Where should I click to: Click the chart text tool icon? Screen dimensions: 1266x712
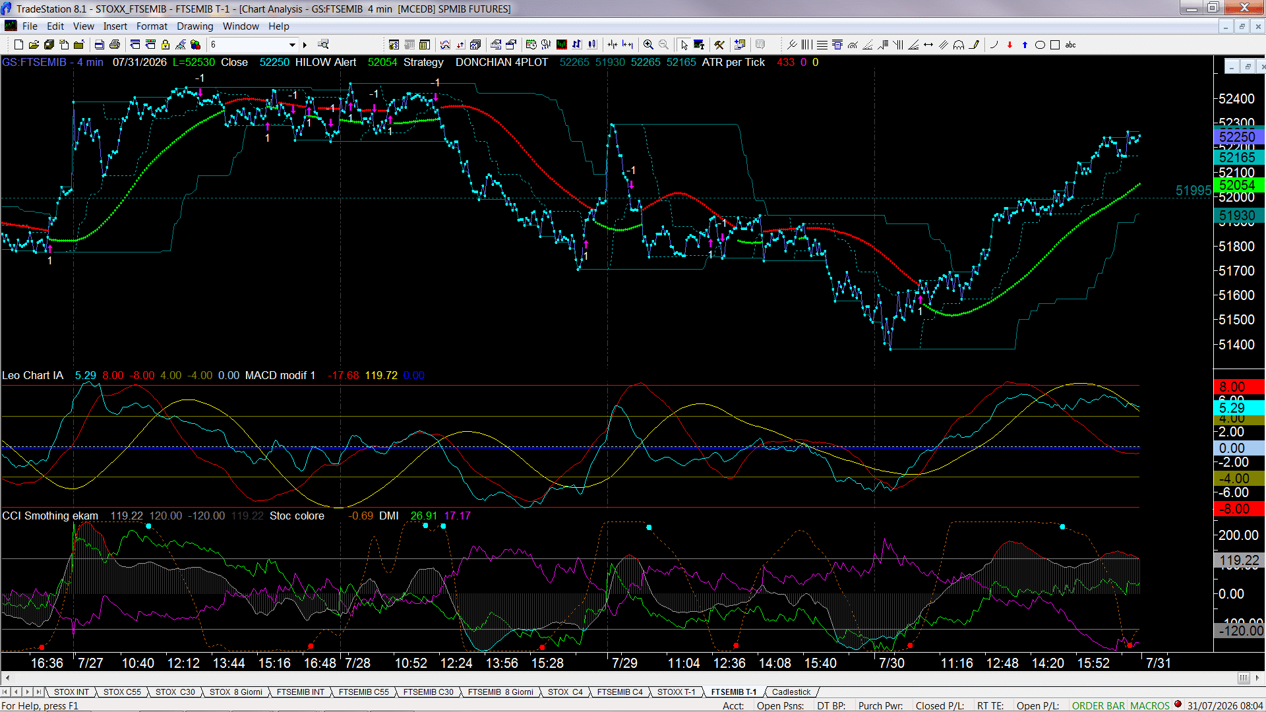(699, 45)
